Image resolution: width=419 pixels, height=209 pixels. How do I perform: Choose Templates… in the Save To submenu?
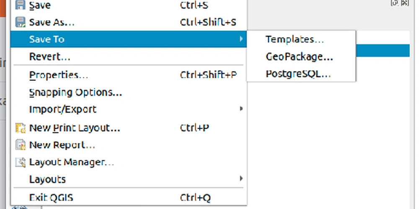pos(295,39)
